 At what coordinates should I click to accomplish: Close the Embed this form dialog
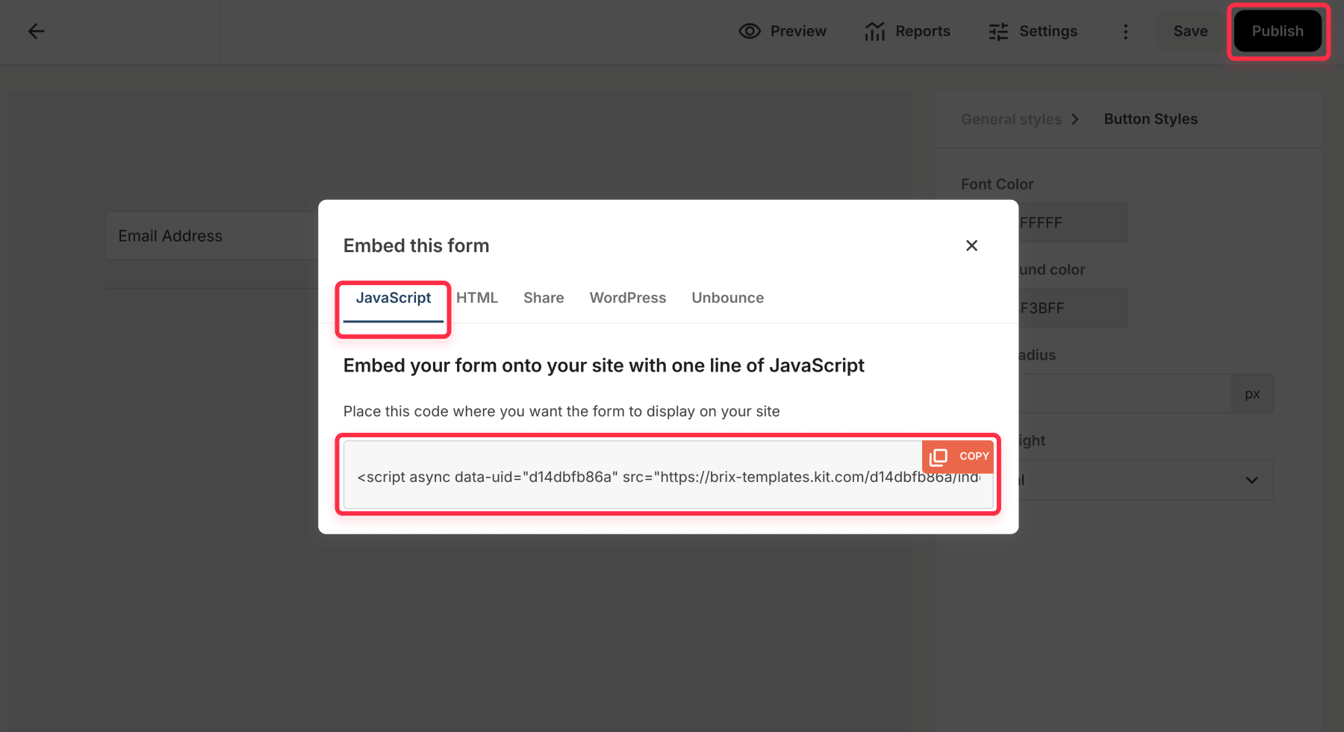point(971,245)
